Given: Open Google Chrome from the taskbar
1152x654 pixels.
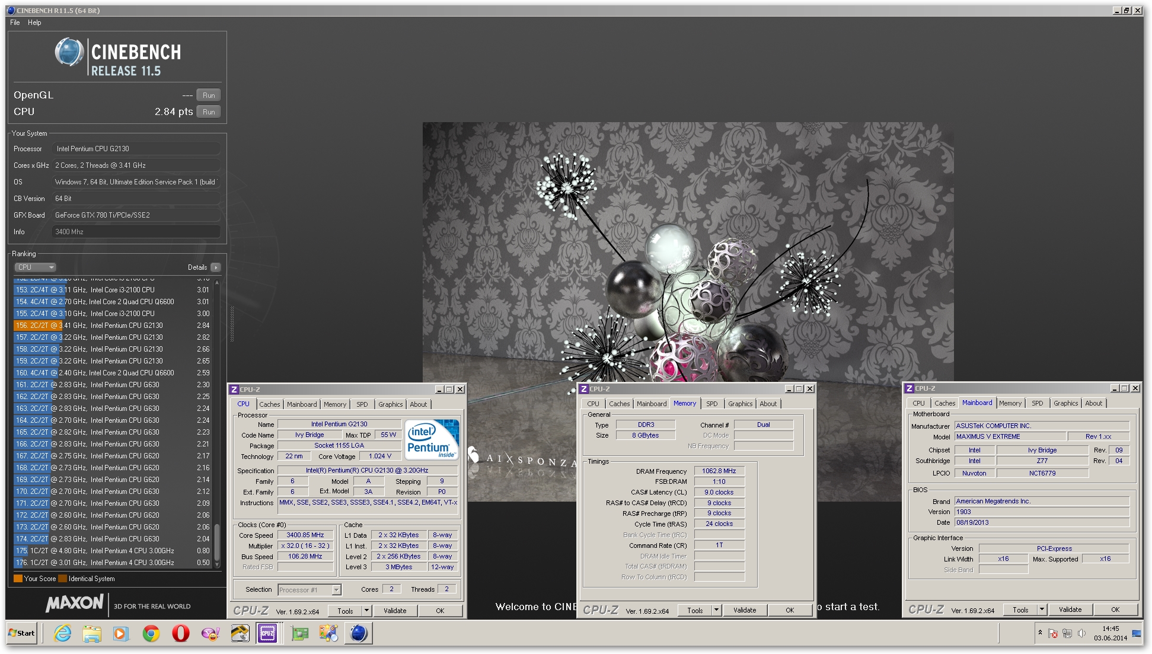Looking at the screenshot, I should pyautogui.click(x=151, y=633).
